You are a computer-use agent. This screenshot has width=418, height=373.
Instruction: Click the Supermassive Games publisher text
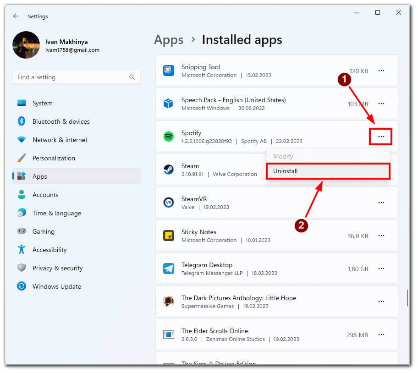[x=208, y=307]
